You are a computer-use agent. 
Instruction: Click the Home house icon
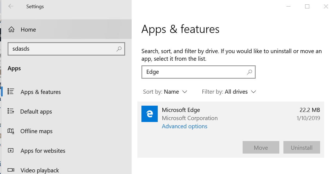click(11, 29)
